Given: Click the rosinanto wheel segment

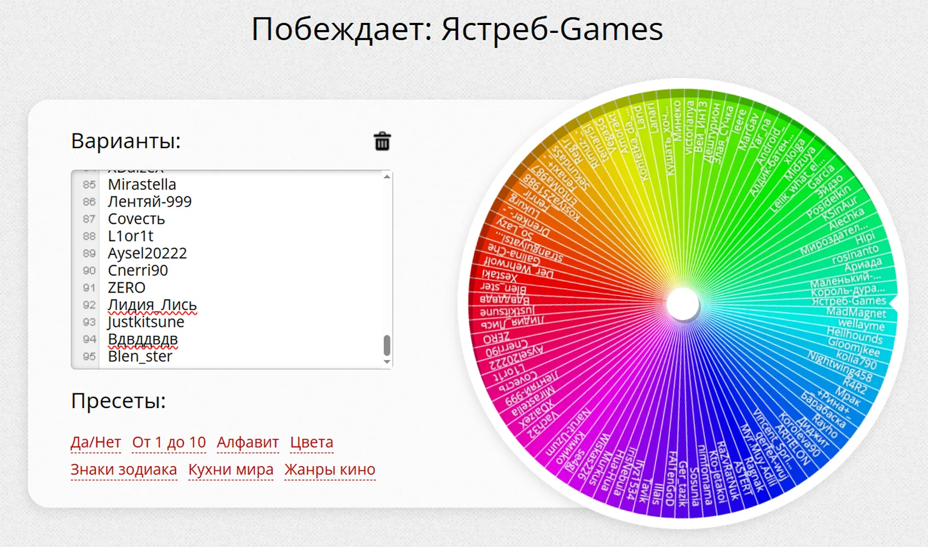Looking at the screenshot, I should 855,254.
